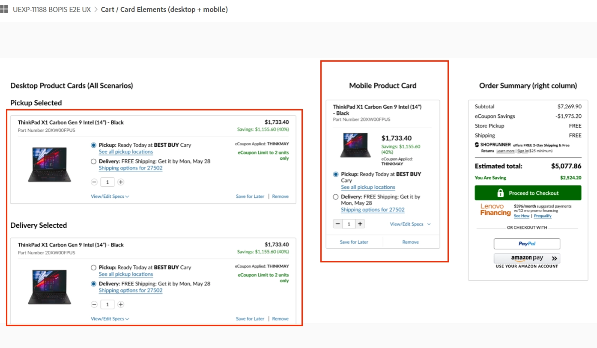Open See all pickup locations in Mobile Product Card
The width and height of the screenshot is (597, 348).
368,187
